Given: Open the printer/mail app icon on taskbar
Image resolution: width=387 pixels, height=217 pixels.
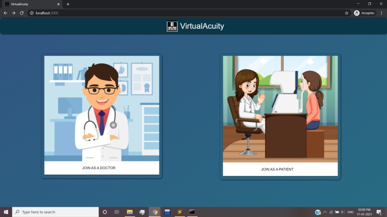Looking at the screenshot, I should click(x=142, y=212).
